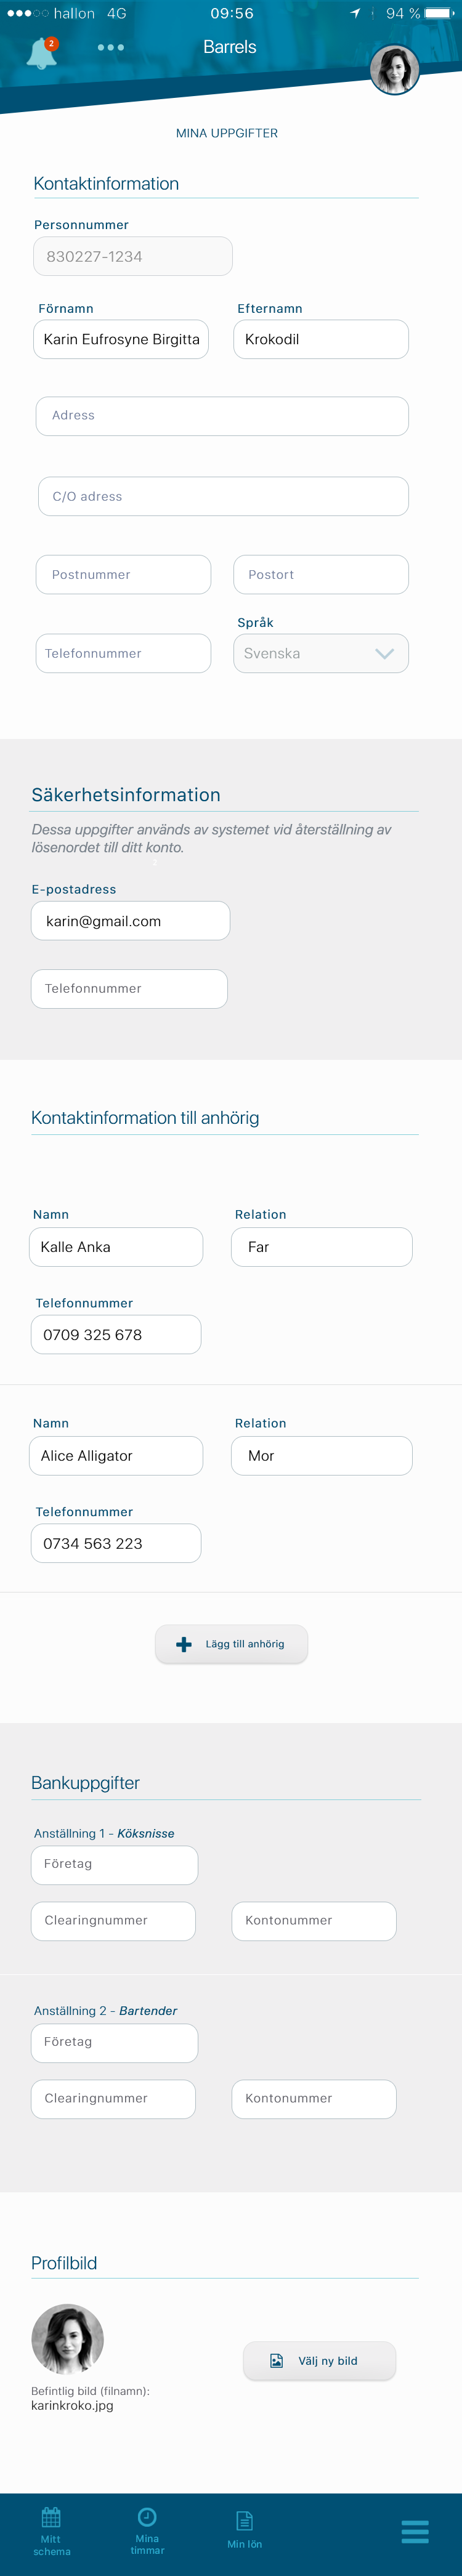Open Mina timmar clock icon
This screenshot has height=2576, width=462.
(147, 2516)
